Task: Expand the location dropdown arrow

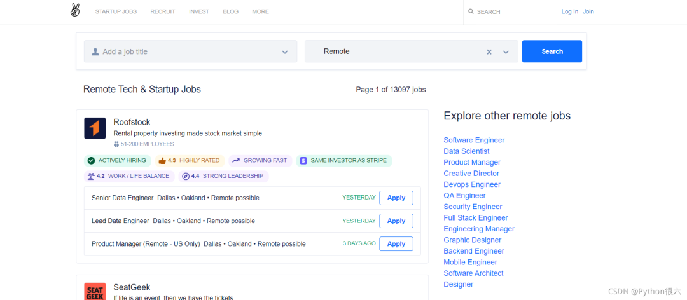Action: (506, 52)
